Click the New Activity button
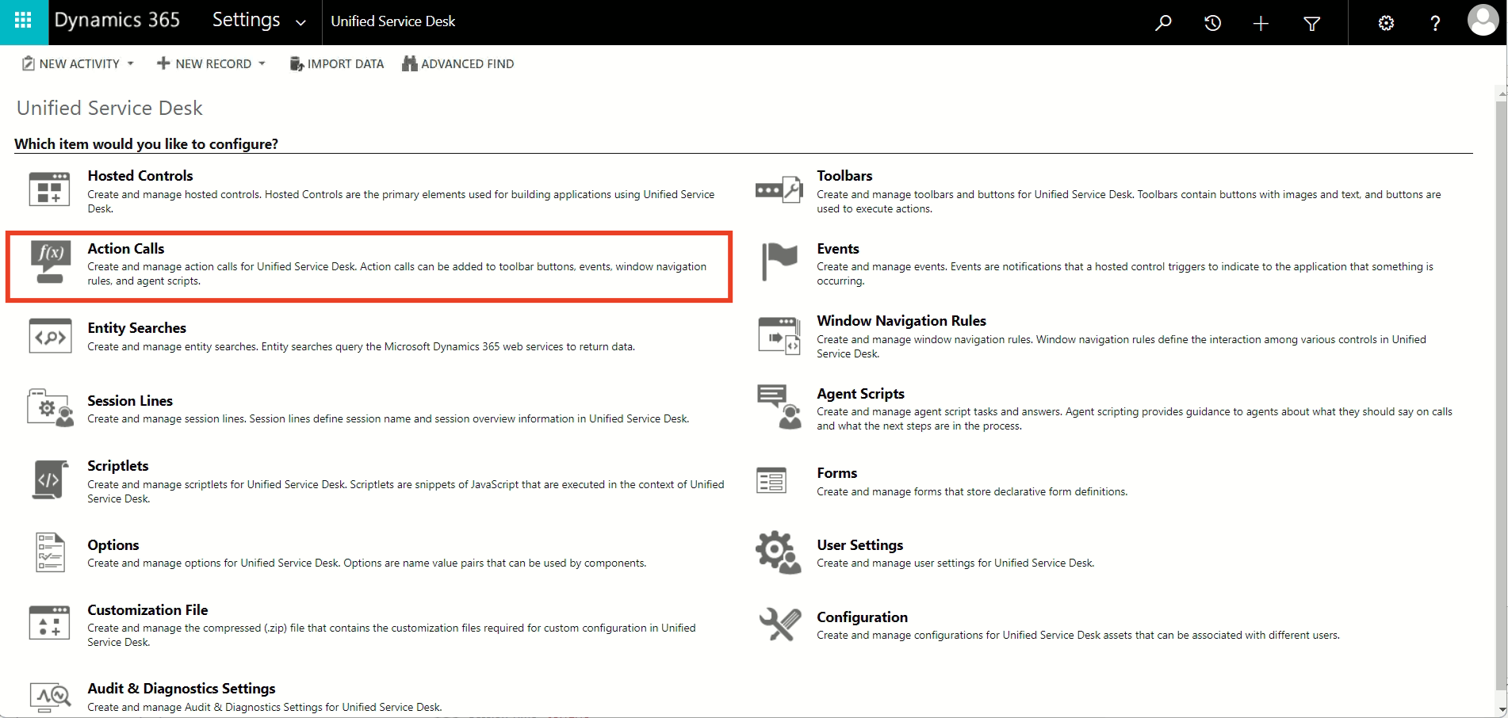Viewport: 1508px width, 718px height. tap(71, 63)
